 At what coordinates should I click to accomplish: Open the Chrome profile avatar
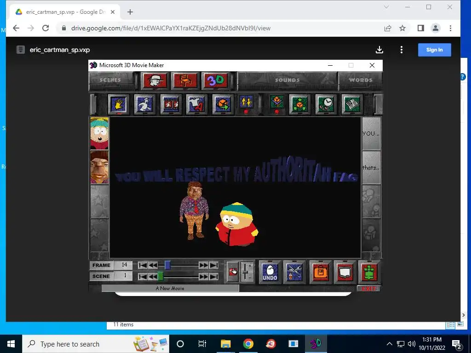pyautogui.click(x=436, y=28)
